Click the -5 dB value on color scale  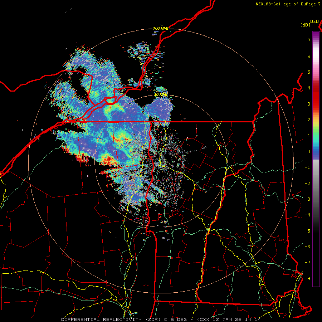tap(307, 231)
